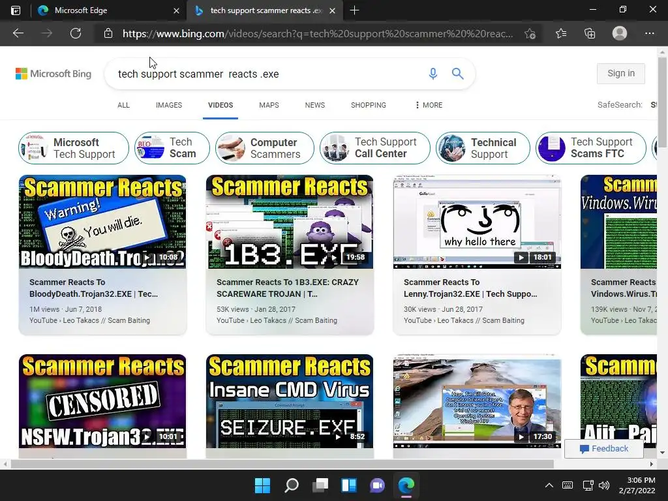Select the NEWS results tab
This screenshot has width=668, height=501.
click(315, 105)
